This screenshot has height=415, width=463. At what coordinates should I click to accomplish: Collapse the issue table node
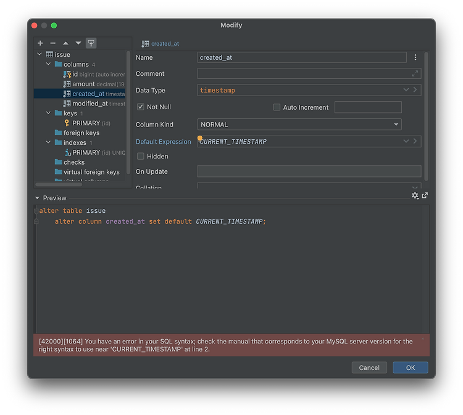coord(40,54)
